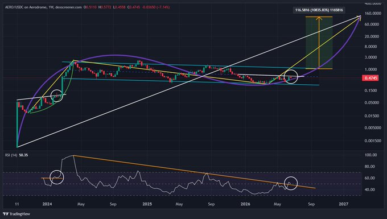This screenshot has height=219, width=387.
Task: Click the red 0.4745 current price tag
Action: click(x=370, y=78)
